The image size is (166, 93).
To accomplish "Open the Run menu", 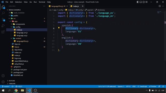I will click(x=35, y=2).
